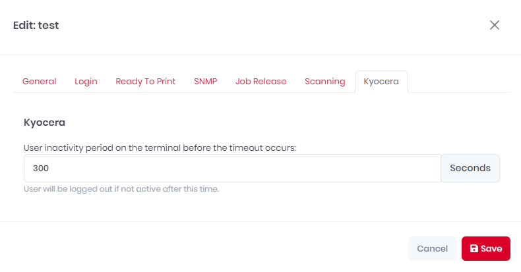This screenshot has width=521, height=272.
Task: Switch to the Scanning tab
Action: pos(325,82)
